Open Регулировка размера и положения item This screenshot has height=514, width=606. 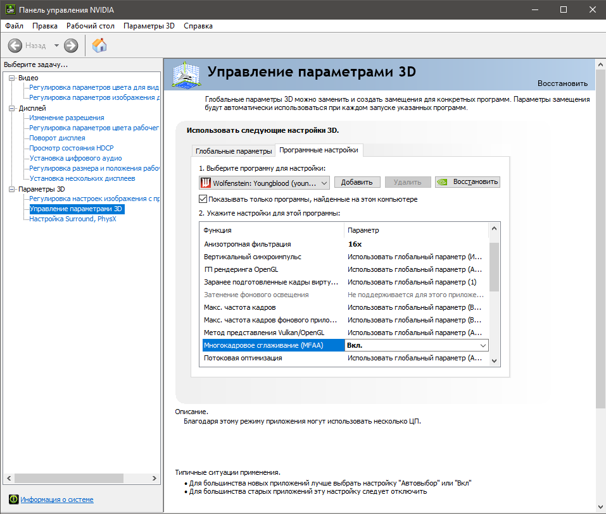click(94, 168)
